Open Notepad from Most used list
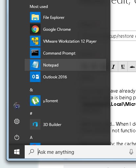 (65, 65)
